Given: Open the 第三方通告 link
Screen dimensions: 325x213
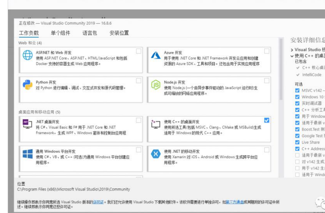Looking at the screenshot, I should 235,202.
